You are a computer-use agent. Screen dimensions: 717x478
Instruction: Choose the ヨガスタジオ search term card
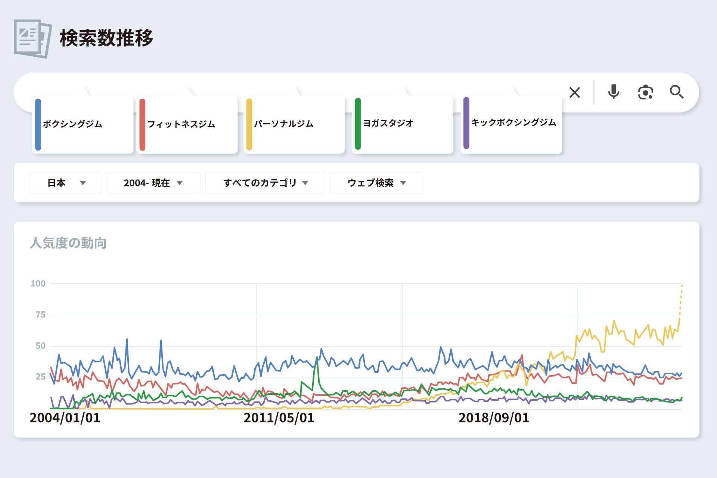click(403, 124)
